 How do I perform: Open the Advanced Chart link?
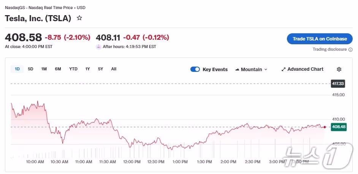point(305,69)
